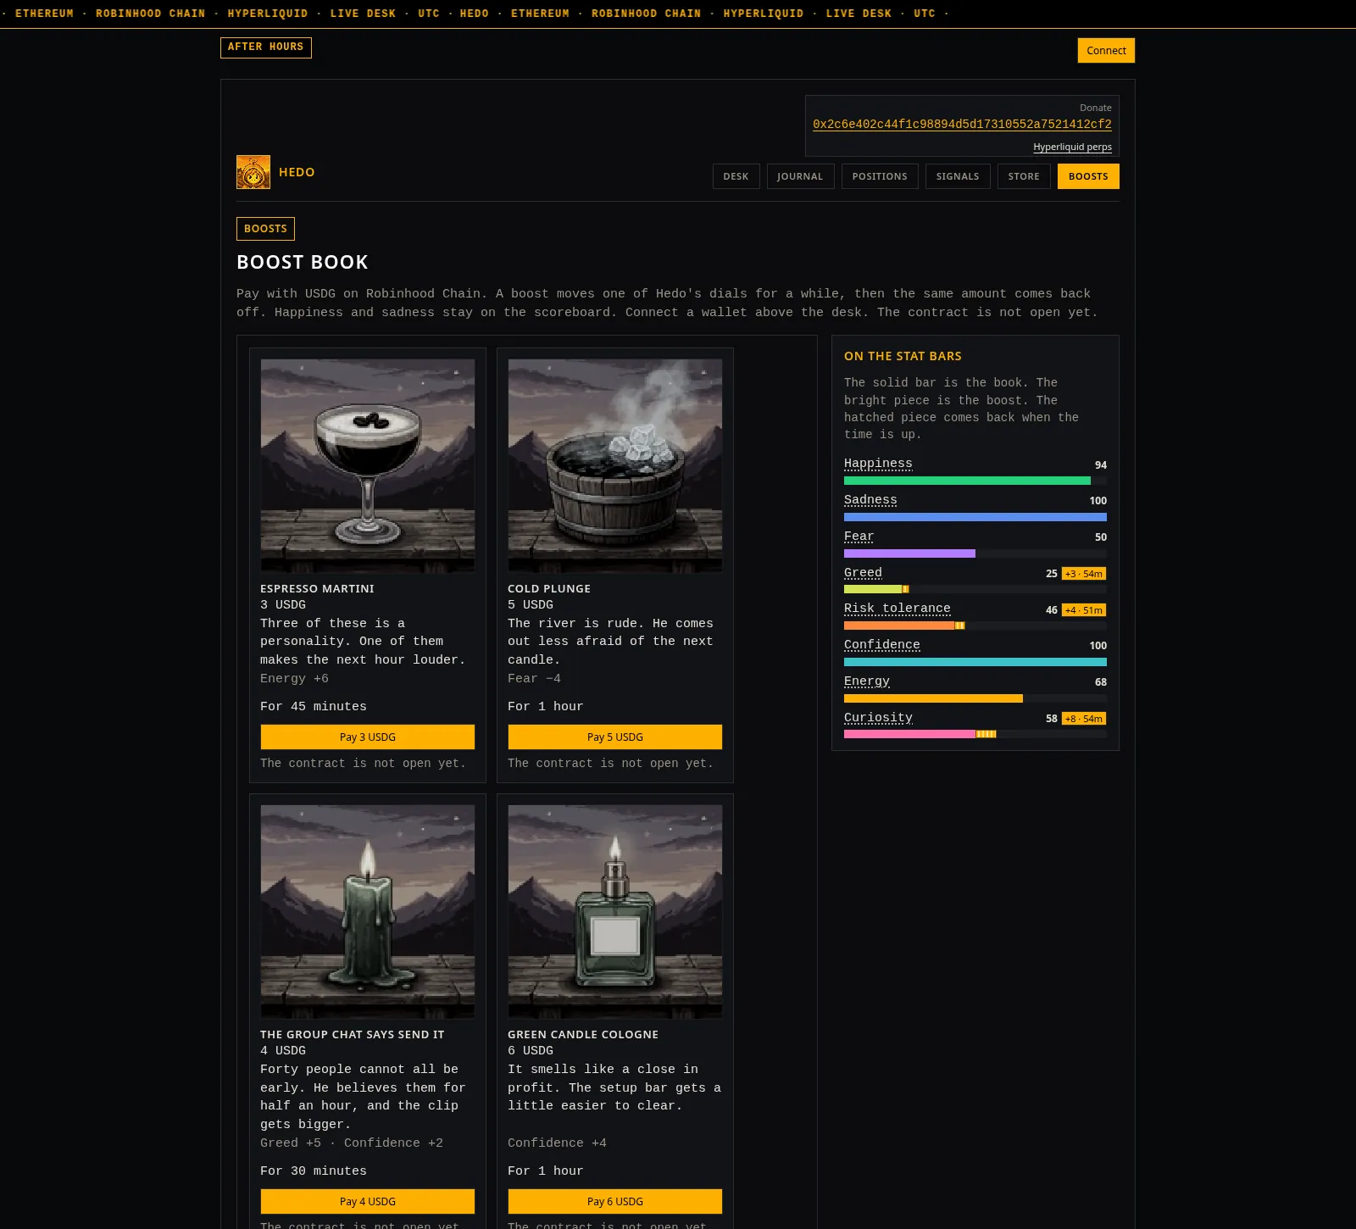Click the Fear stat label

click(859, 537)
